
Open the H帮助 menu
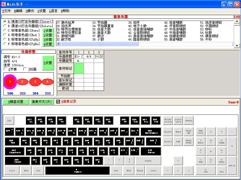click(x=65, y=11)
